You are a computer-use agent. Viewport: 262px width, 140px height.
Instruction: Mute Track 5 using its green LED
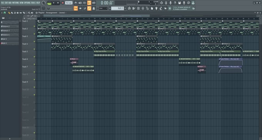34,57
